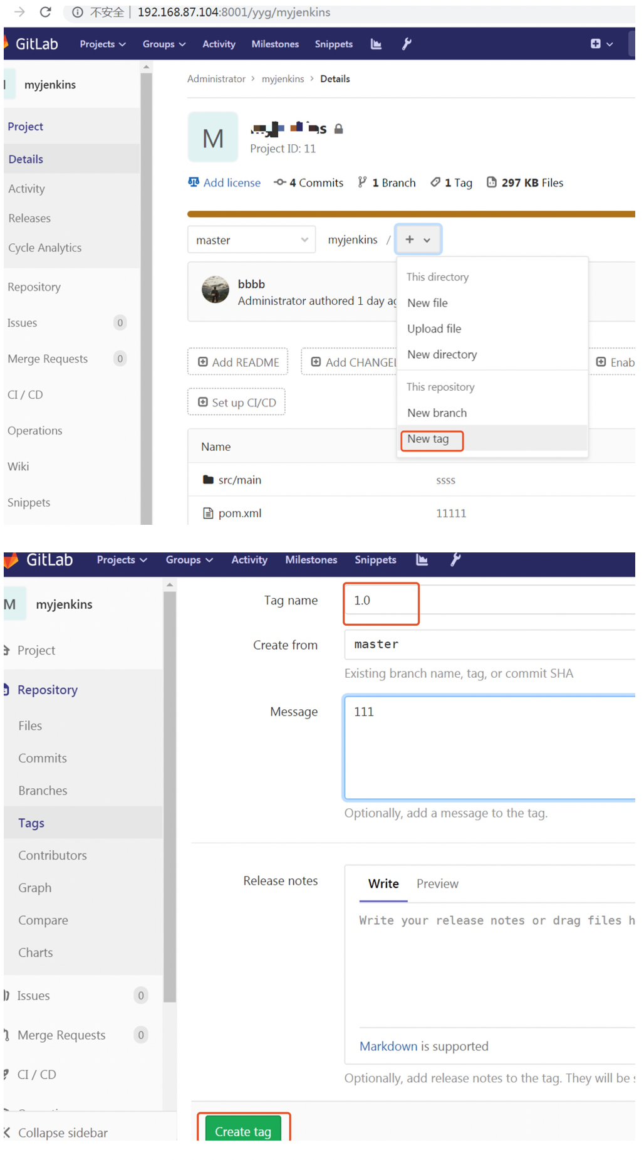Viewport: 644px width, 1160px height.
Task: Choose Upload file from dropdown
Action: (492, 329)
